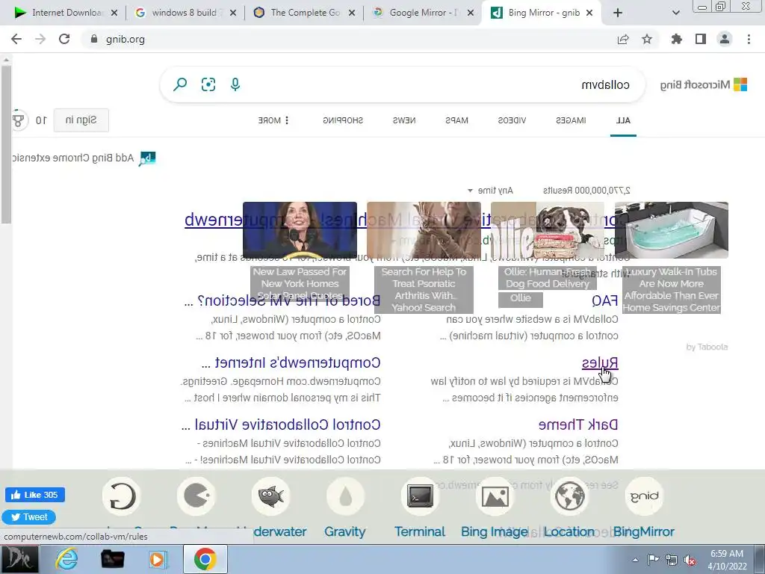Open the walk-in tubs ad thumbnail
The width and height of the screenshot is (765, 574).
(x=672, y=230)
